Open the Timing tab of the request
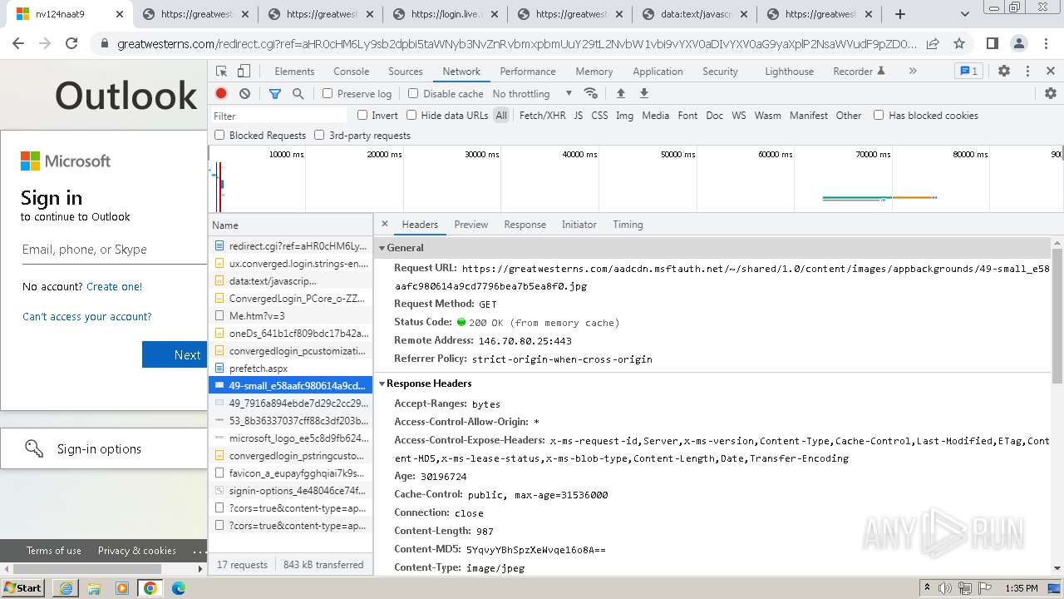1064x599 pixels. [x=628, y=225]
